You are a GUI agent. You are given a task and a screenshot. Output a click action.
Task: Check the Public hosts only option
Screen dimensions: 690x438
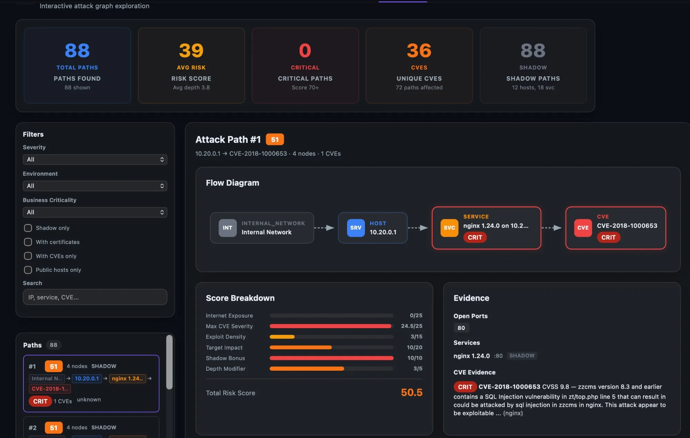pos(28,270)
